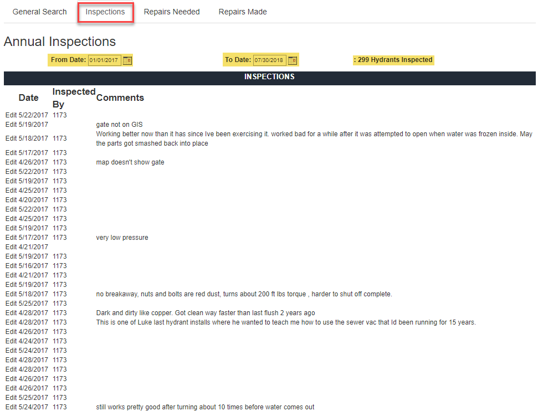Select the comment 'very low pressure'
Viewport: 538px width, 411px height.
click(122, 238)
